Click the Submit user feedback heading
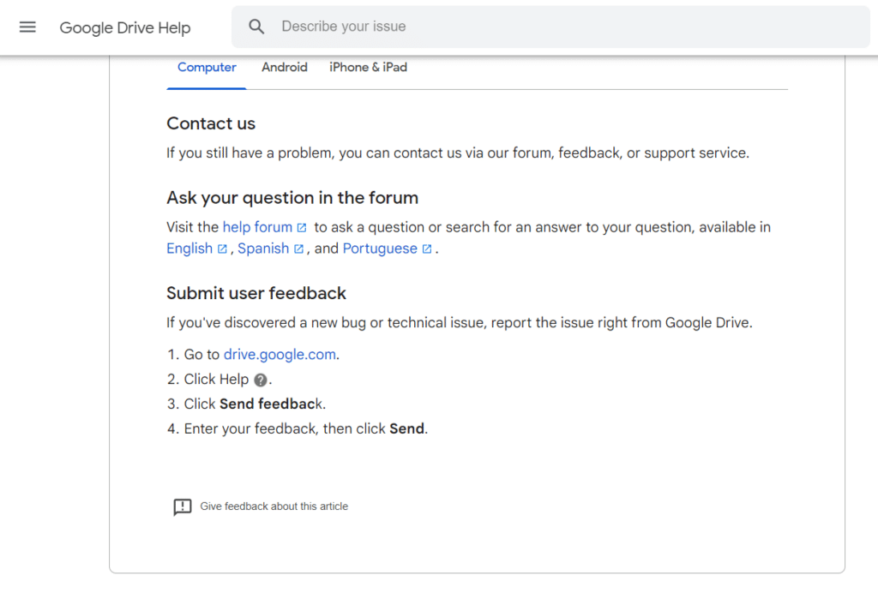Image resolution: width=878 pixels, height=599 pixels. click(256, 293)
